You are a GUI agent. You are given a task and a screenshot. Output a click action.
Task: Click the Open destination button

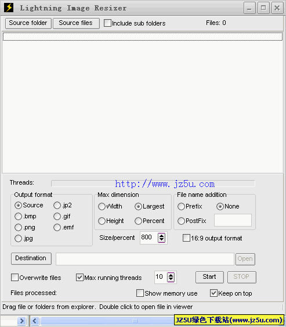click(x=245, y=259)
